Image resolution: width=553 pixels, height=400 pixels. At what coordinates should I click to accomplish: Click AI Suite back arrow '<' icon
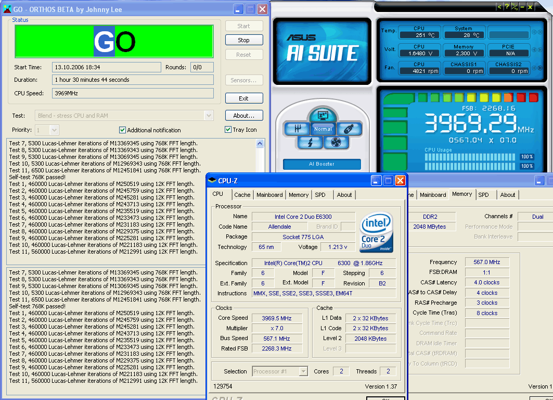click(499, 7)
